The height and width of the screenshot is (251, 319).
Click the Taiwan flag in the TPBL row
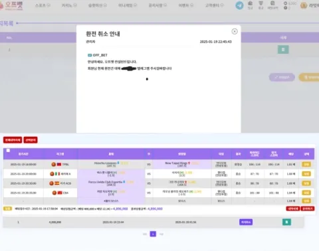pos(59,165)
